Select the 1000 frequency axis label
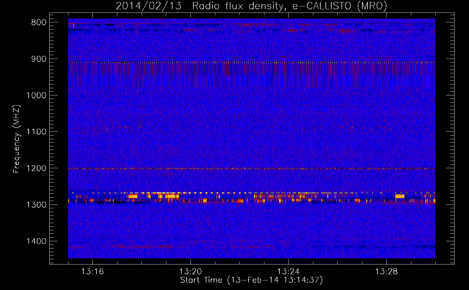 point(36,96)
